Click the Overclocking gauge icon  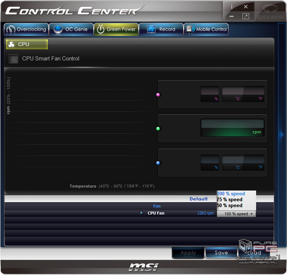pyautogui.click(x=11, y=29)
